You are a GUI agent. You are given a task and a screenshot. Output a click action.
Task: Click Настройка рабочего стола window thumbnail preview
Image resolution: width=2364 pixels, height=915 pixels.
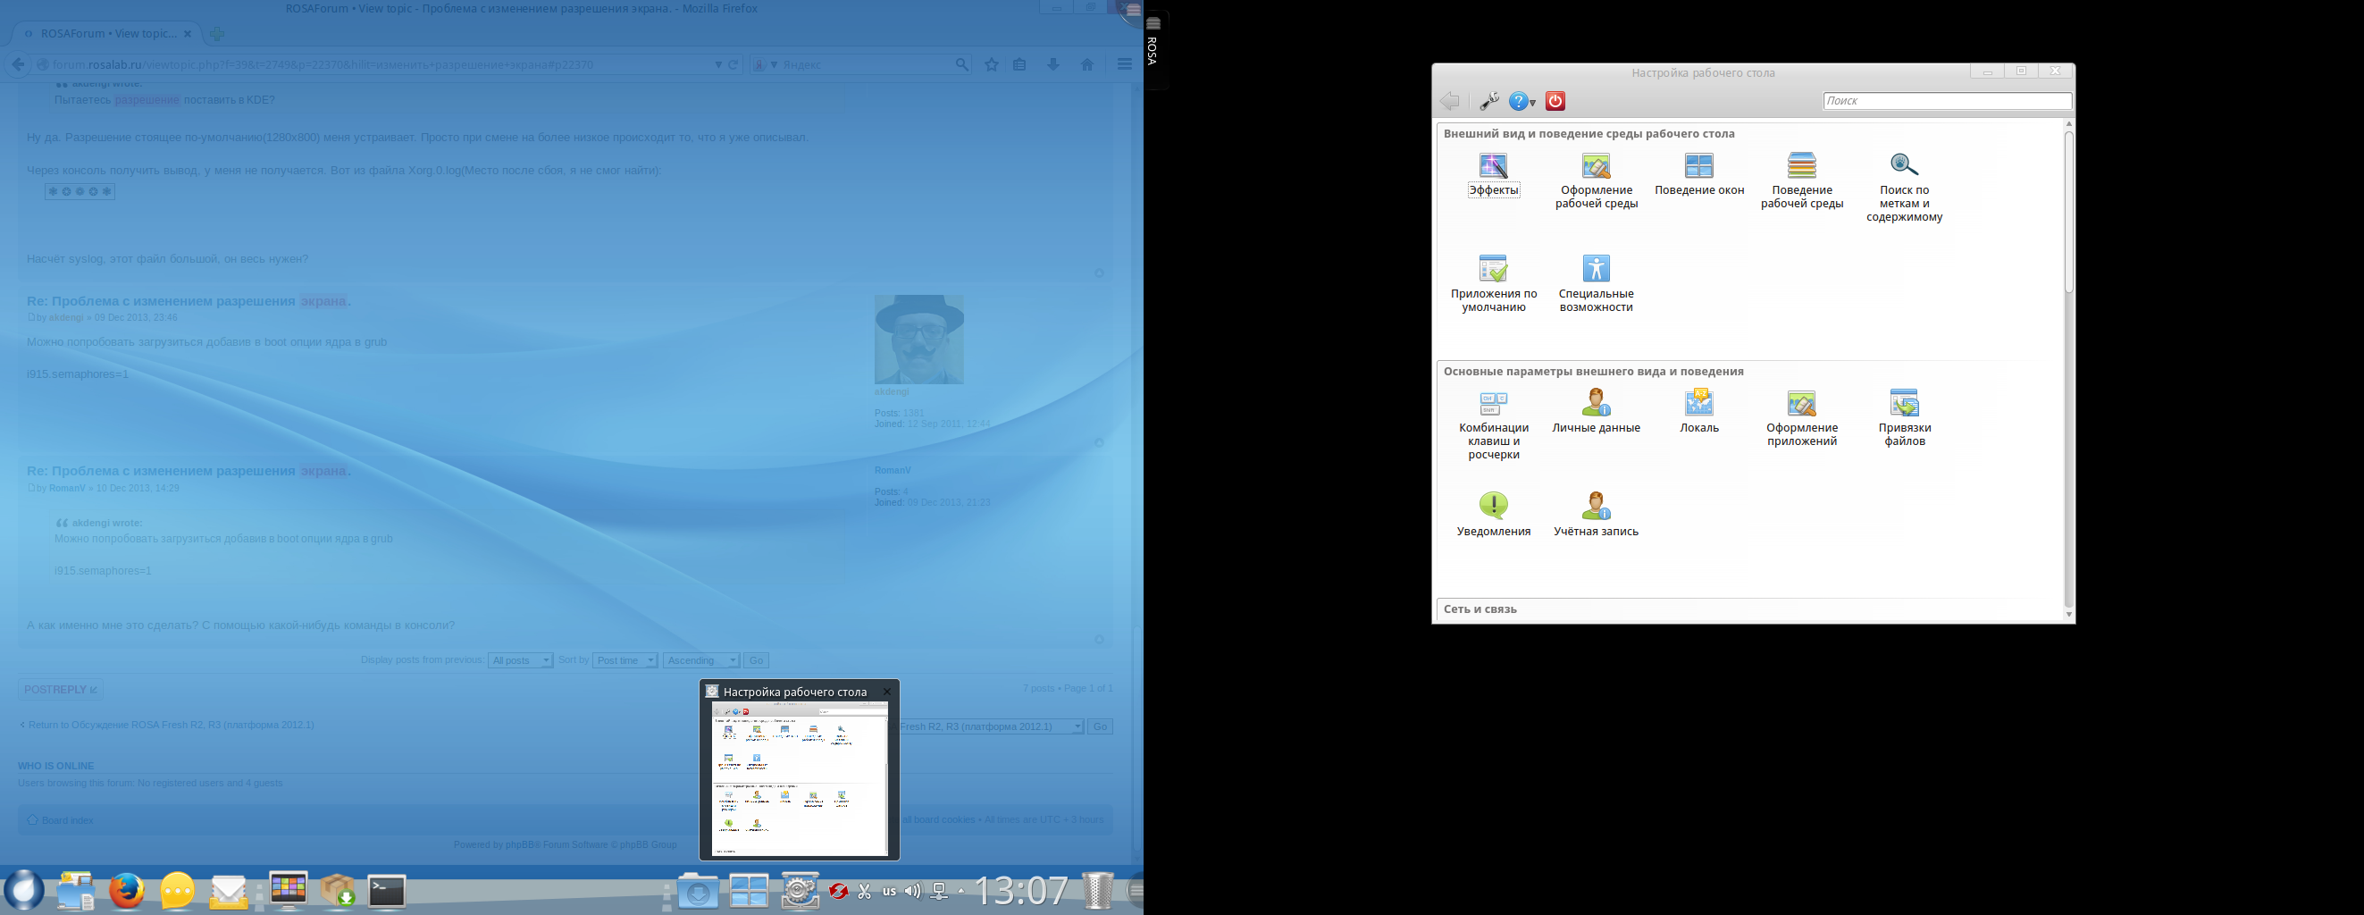coord(800,778)
